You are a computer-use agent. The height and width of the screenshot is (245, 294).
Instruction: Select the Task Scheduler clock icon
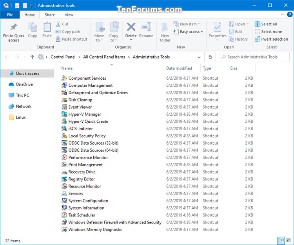point(64,215)
